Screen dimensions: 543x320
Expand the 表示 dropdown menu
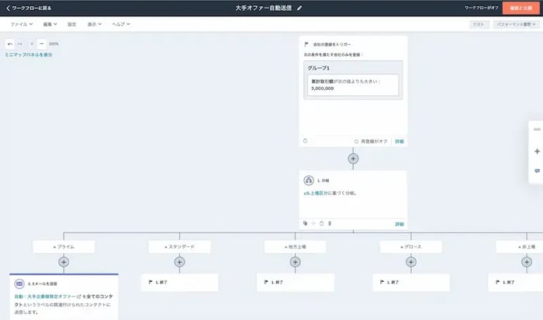coord(94,24)
